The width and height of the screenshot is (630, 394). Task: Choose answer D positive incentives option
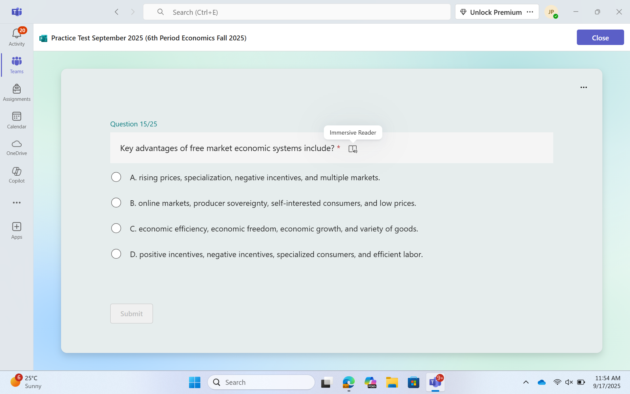[116, 254]
